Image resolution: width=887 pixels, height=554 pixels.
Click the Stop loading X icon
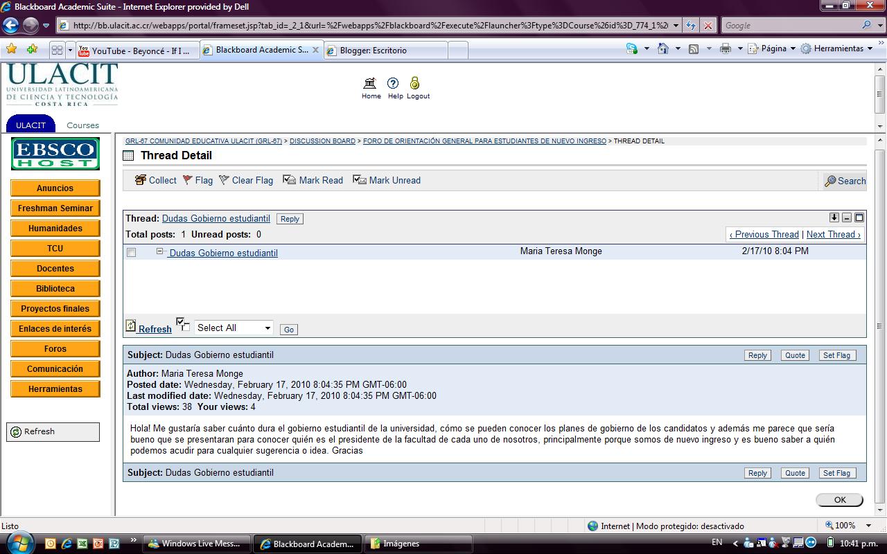pos(708,26)
